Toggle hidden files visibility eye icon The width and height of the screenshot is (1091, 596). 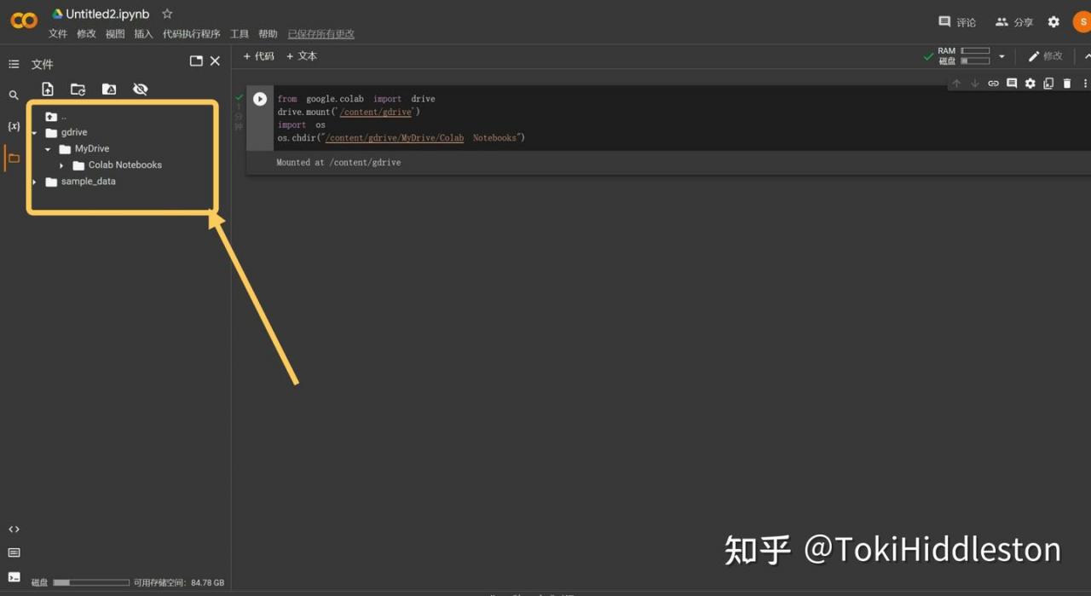pos(141,89)
